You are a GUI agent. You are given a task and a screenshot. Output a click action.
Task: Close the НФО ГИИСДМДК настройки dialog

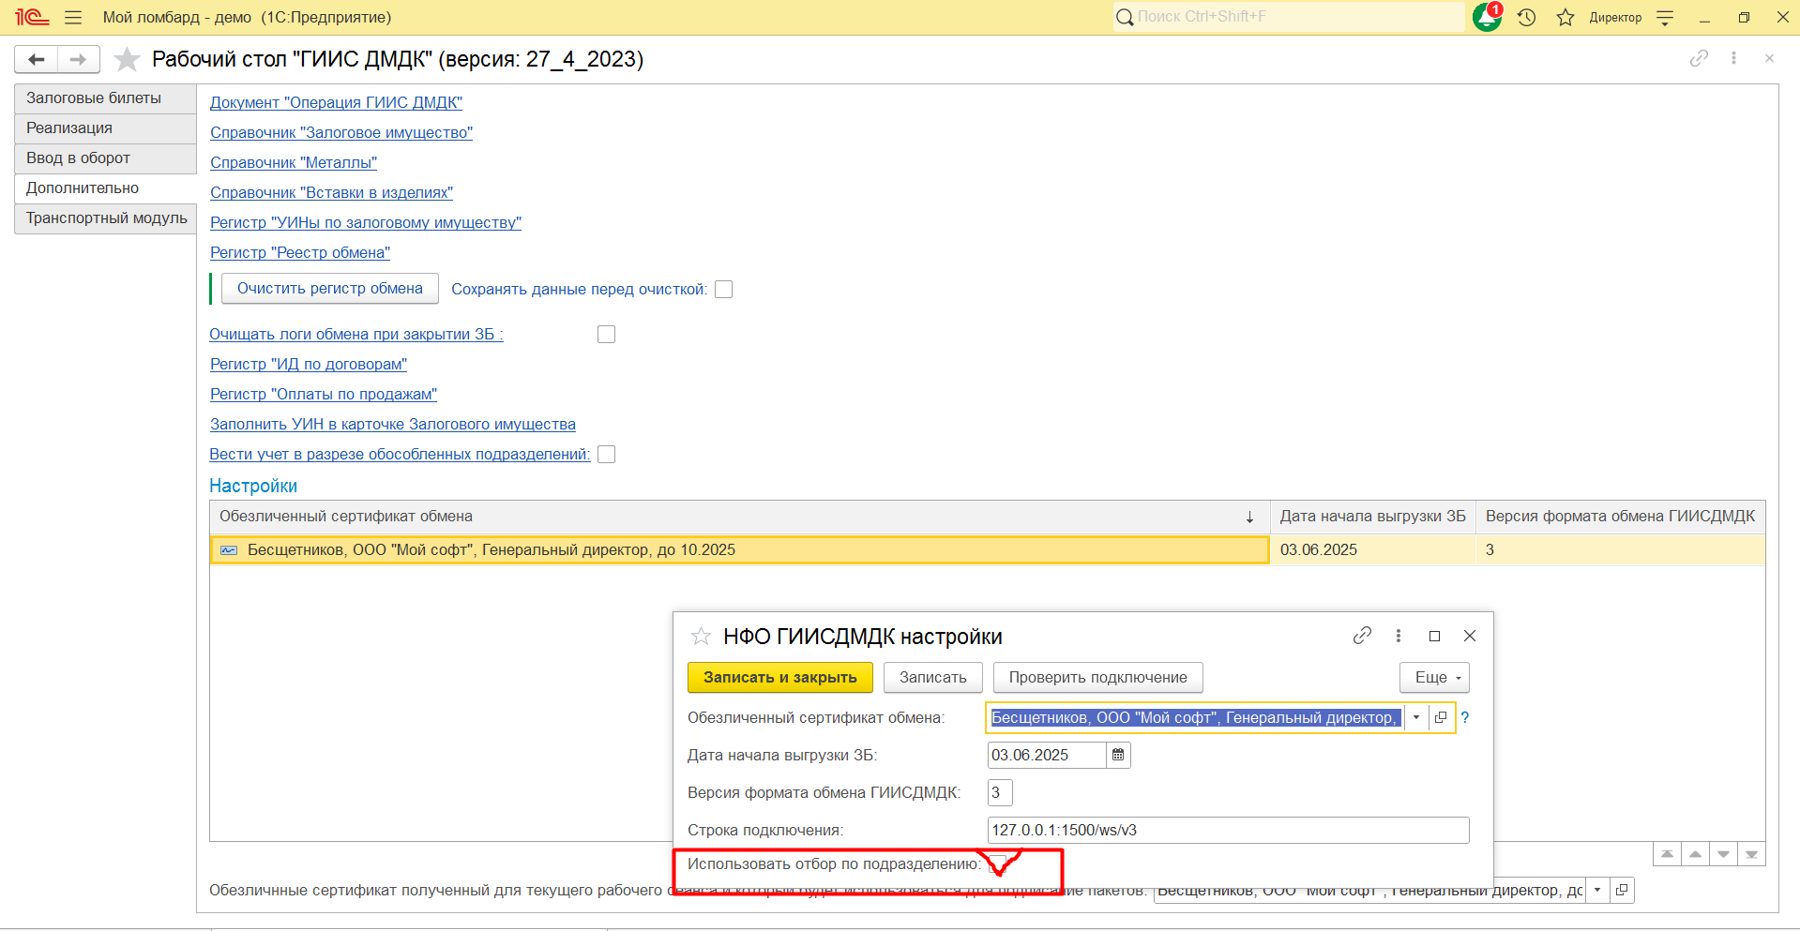point(1470,636)
